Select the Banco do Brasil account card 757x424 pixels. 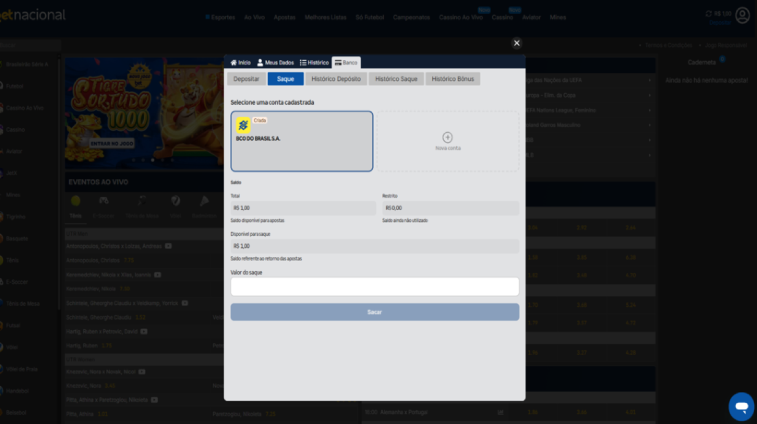point(302,141)
